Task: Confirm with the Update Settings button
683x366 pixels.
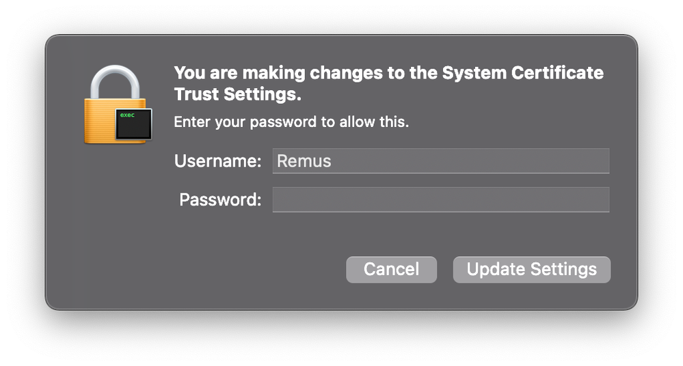Action: 531,270
